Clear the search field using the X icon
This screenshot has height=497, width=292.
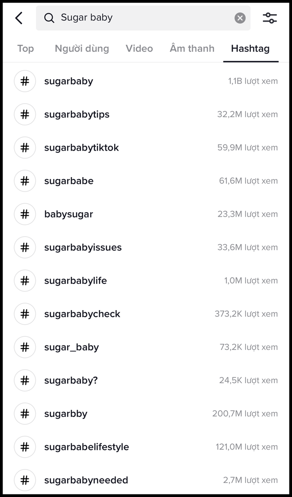(240, 18)
